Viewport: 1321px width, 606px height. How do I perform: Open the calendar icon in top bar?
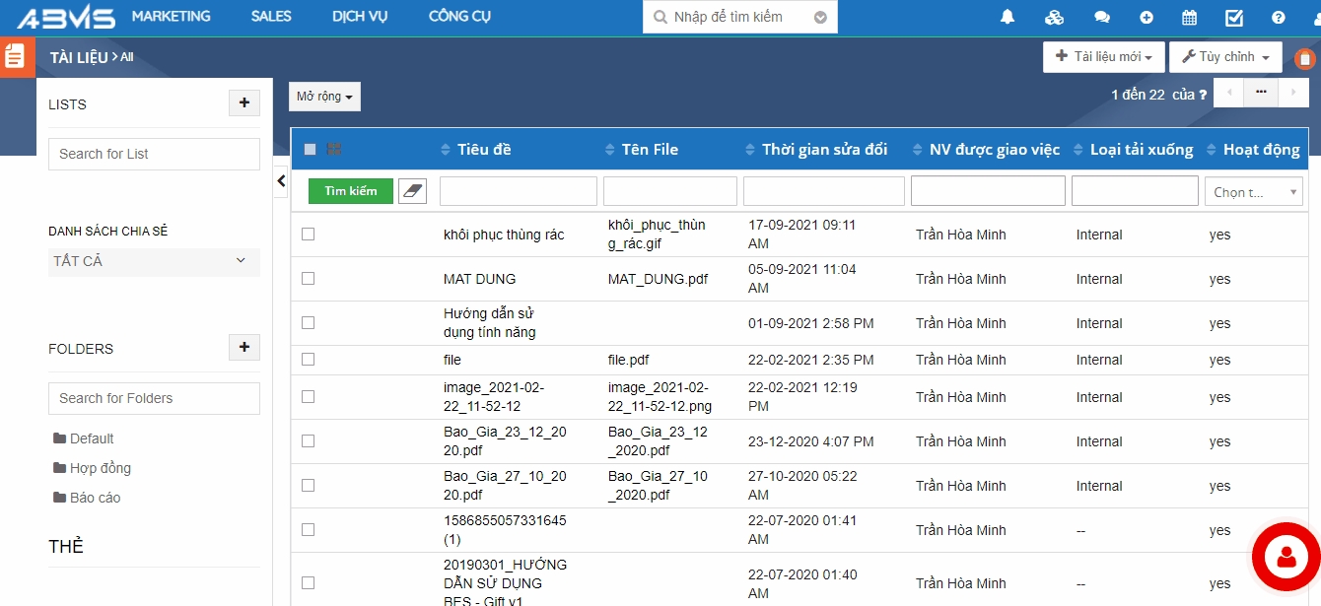click(x=1189, y=17)
